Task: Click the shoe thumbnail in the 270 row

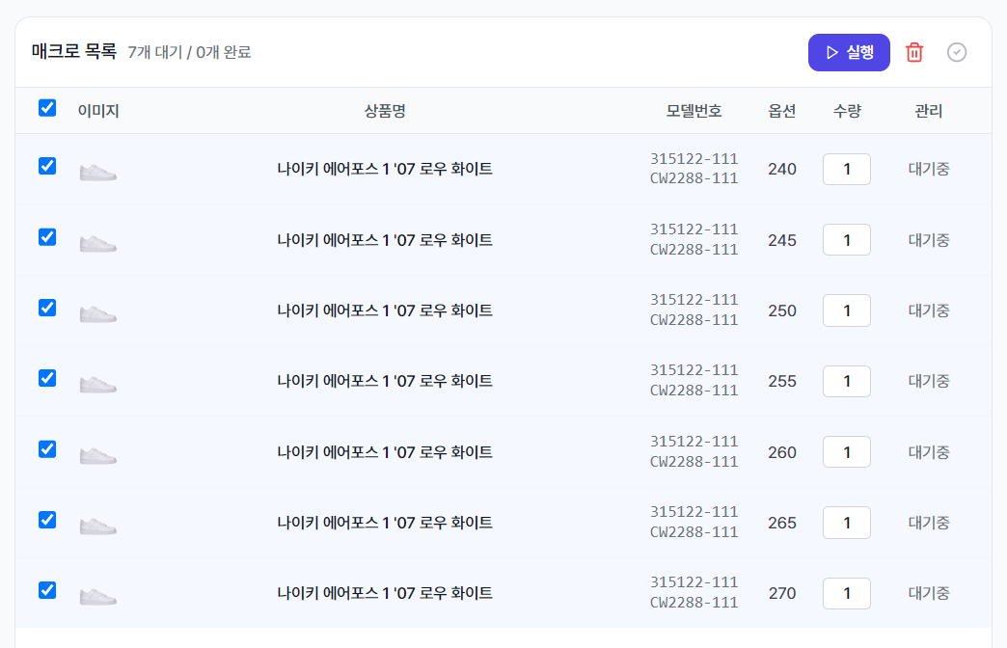Action: click(97, 597)
